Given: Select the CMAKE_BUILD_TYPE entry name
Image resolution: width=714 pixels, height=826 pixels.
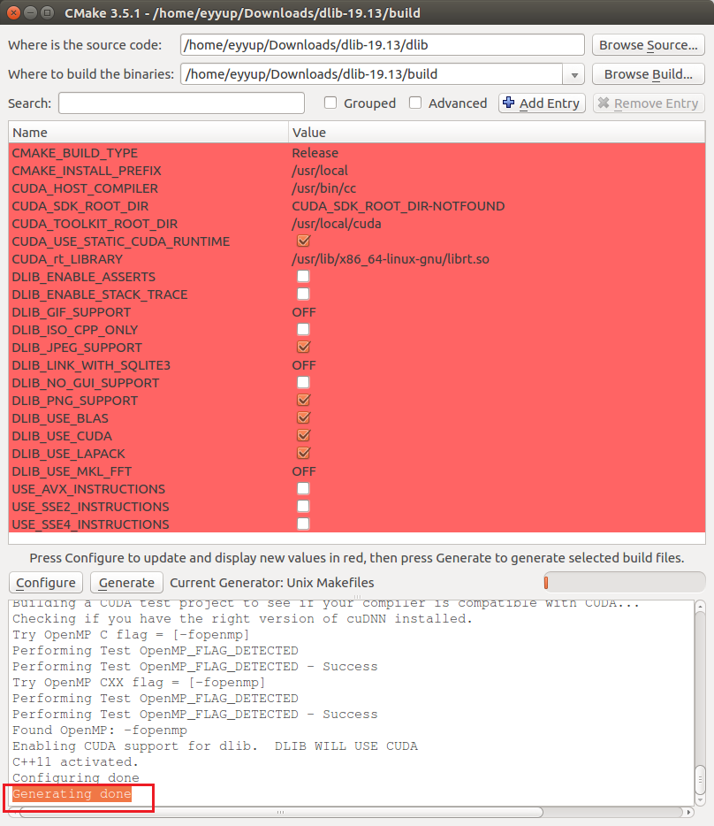Looking at the screenshot, I should (75, 153).
